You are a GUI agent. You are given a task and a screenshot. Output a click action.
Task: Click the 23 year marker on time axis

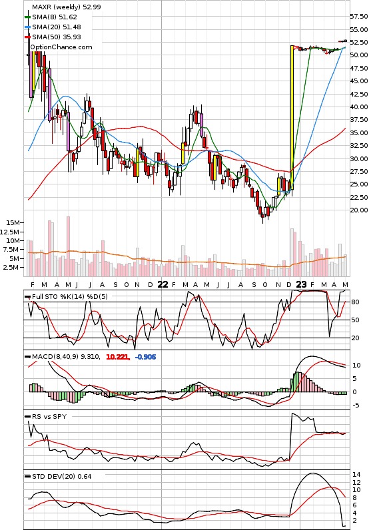(301, 284)
